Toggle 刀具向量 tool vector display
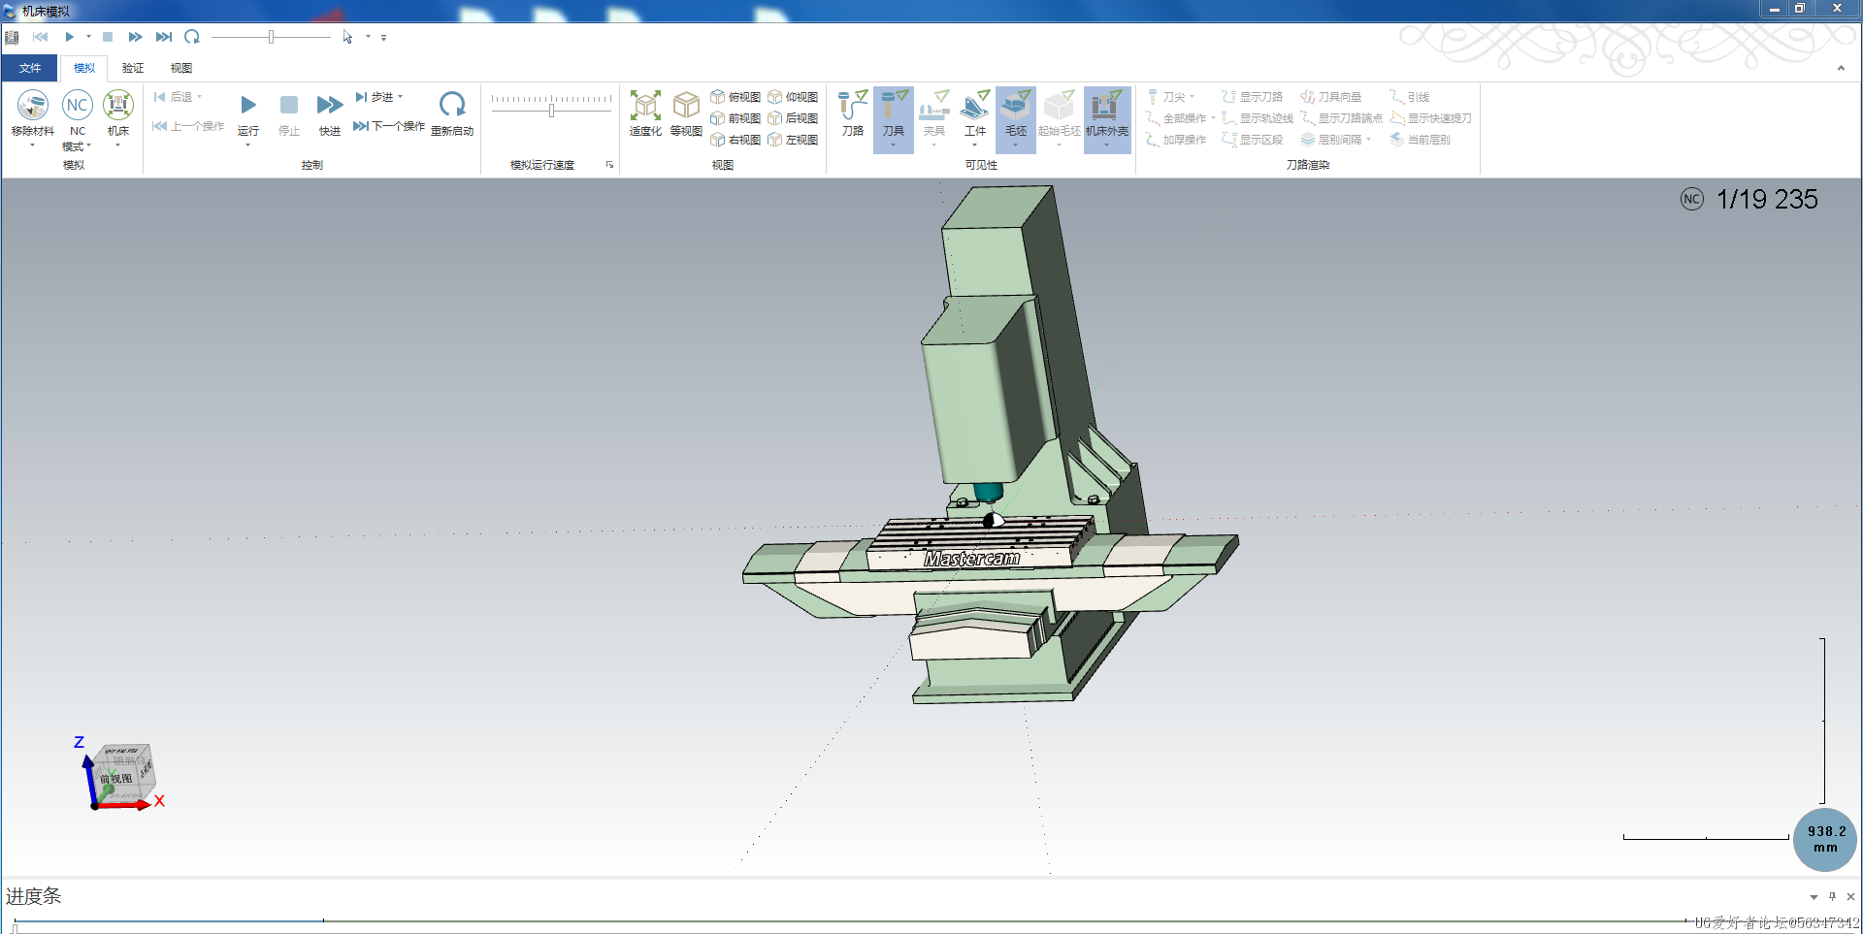The height and width of the screenshot is (934, 1863). (x=1331, y=97)
